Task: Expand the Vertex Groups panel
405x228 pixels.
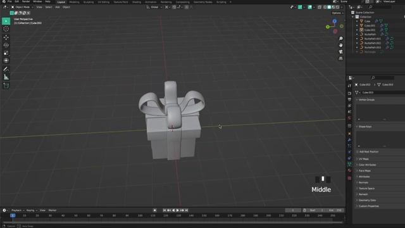Action: tap(366, 100)
